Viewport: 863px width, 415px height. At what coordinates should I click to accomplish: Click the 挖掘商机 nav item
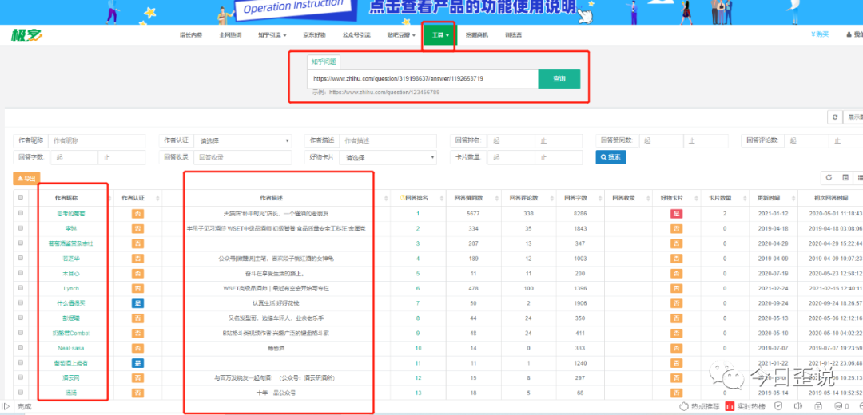[476, 34]
